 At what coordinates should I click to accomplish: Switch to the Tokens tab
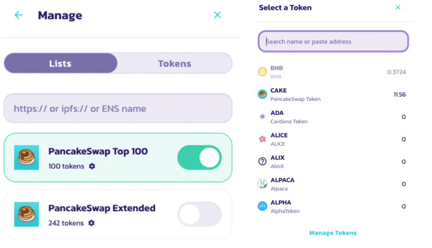tap(174, 63)
